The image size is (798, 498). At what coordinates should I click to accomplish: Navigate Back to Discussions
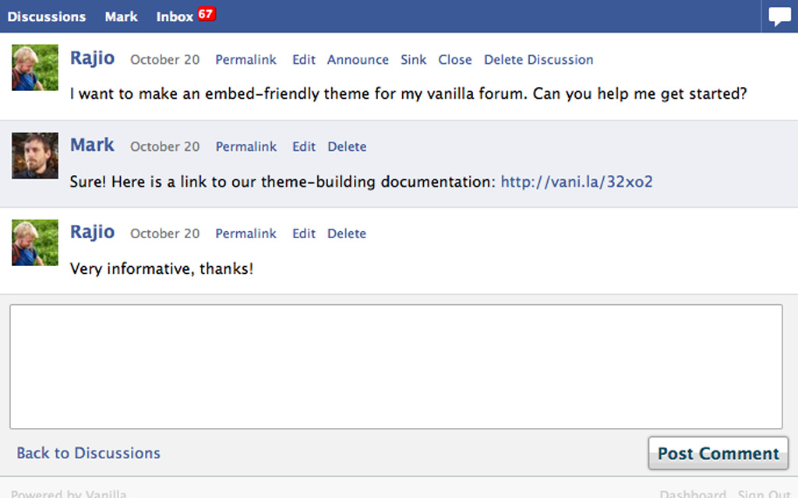[x=88, y=453]
